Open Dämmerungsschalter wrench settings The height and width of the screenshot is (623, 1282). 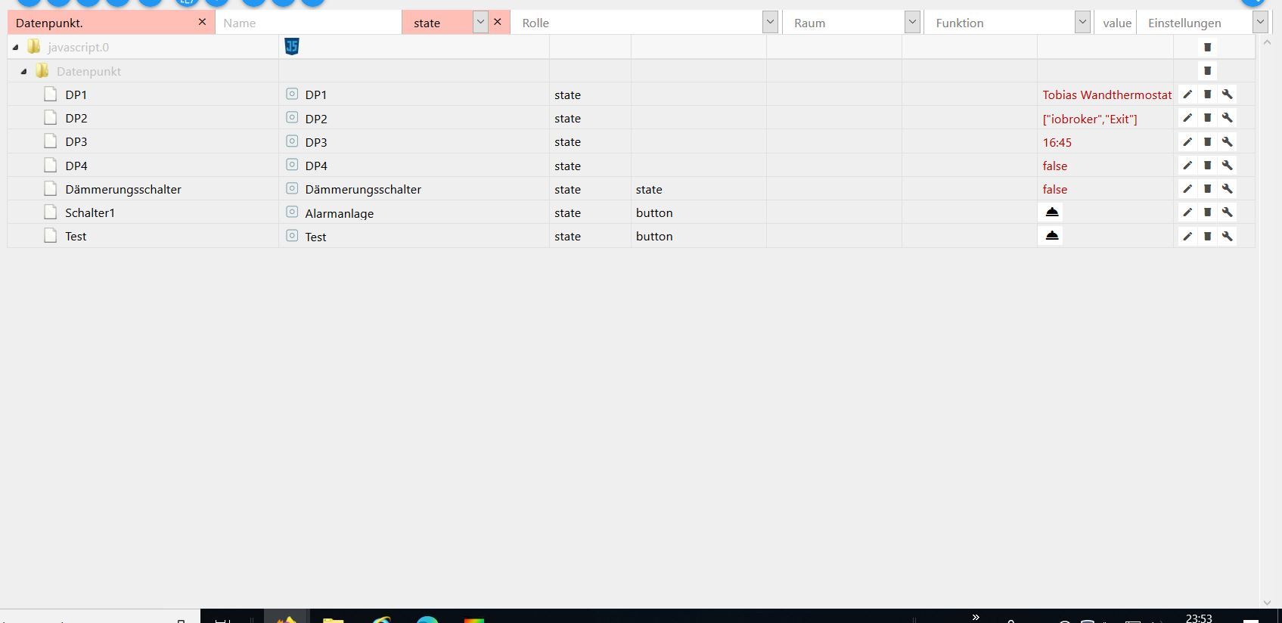point(1227,188)
